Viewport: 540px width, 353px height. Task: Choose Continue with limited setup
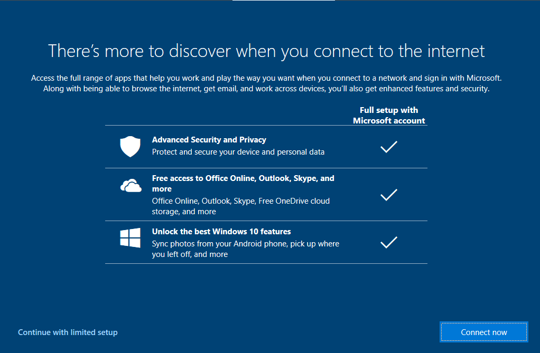68,332
